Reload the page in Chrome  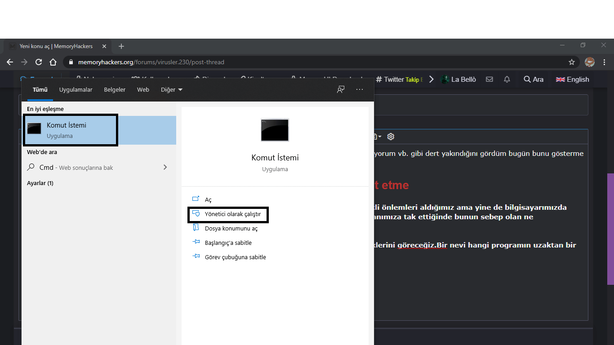[39, 62]
